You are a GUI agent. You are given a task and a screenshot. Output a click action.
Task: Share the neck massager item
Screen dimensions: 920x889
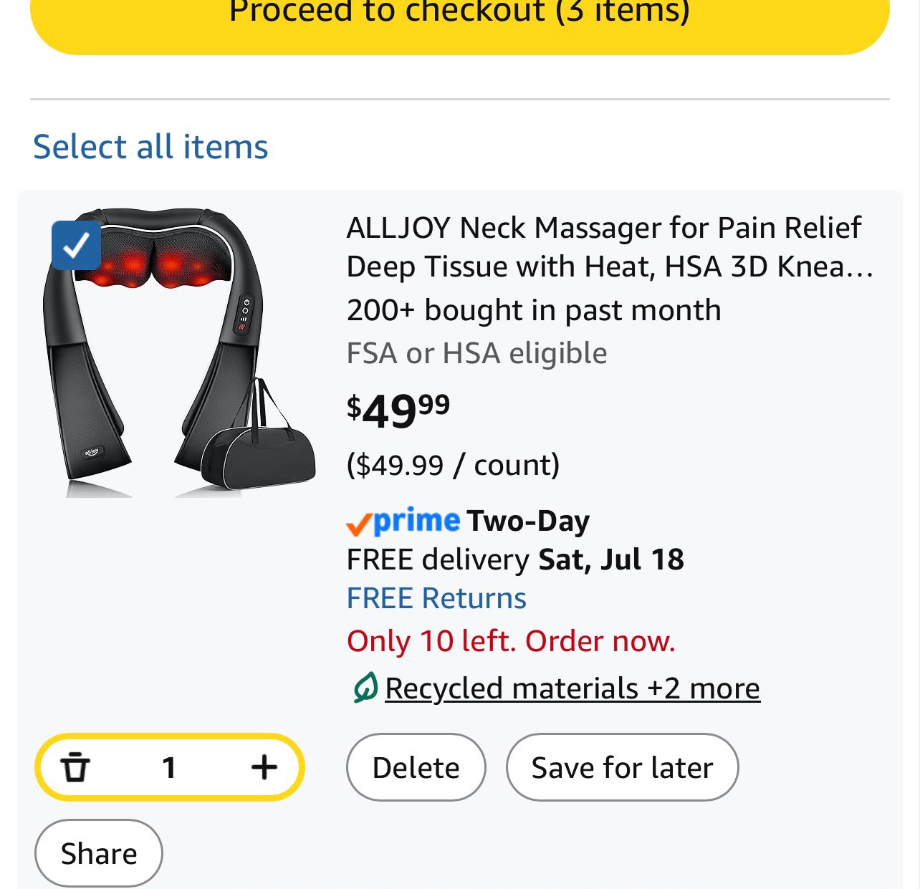[x=99, y=853]
